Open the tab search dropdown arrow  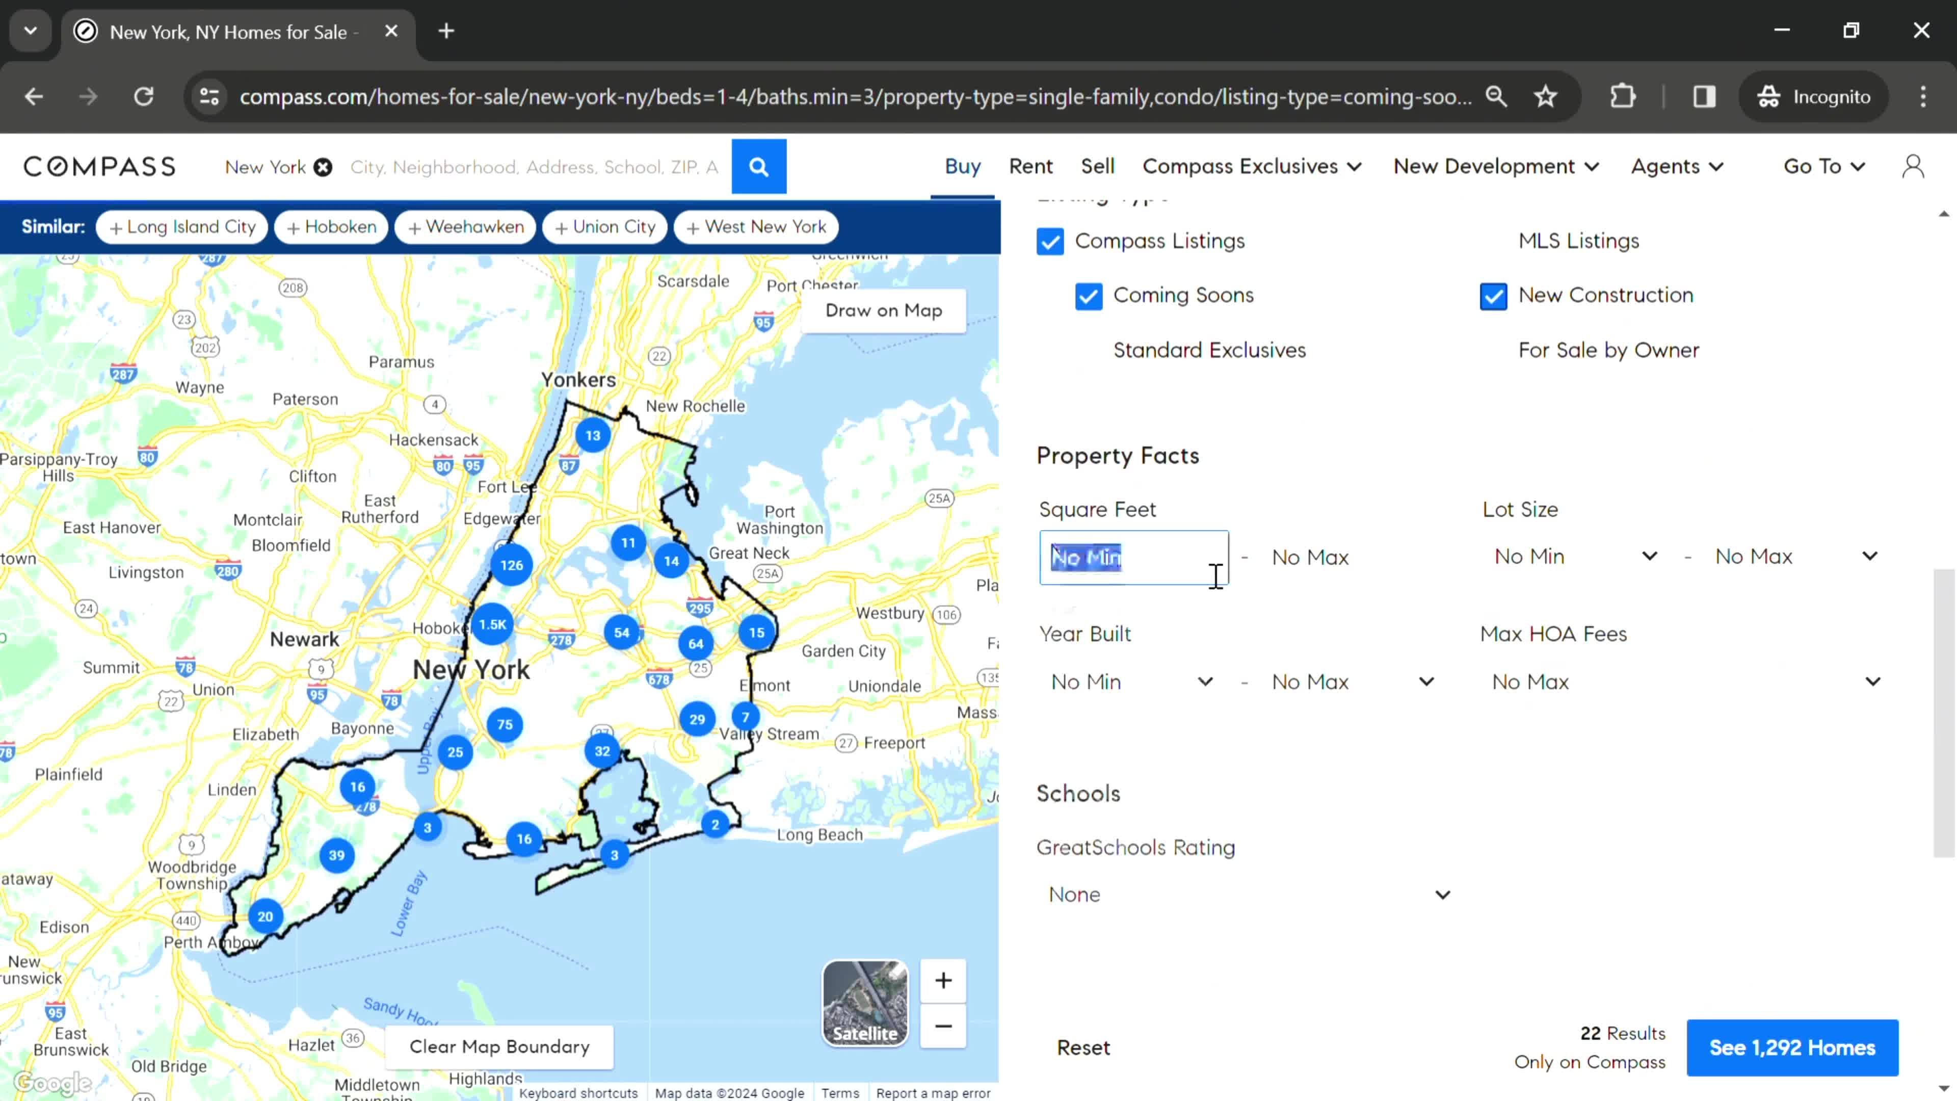click(x=31, y=31)
